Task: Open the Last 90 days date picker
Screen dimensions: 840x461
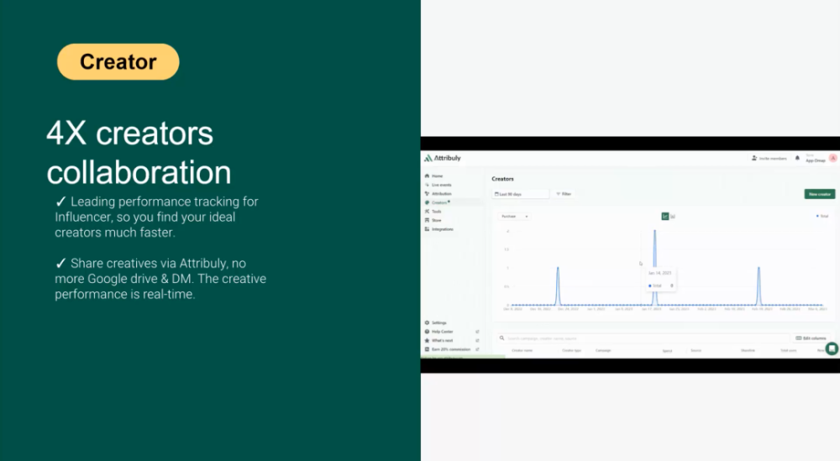Action: [x=521, y=194]
